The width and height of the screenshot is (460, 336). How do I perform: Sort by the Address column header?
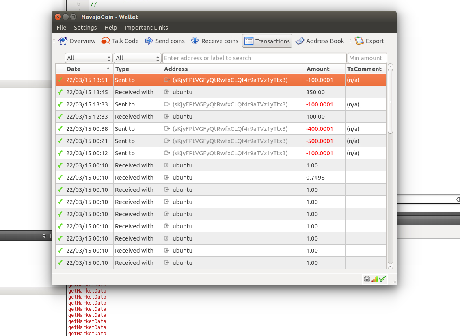233,69
